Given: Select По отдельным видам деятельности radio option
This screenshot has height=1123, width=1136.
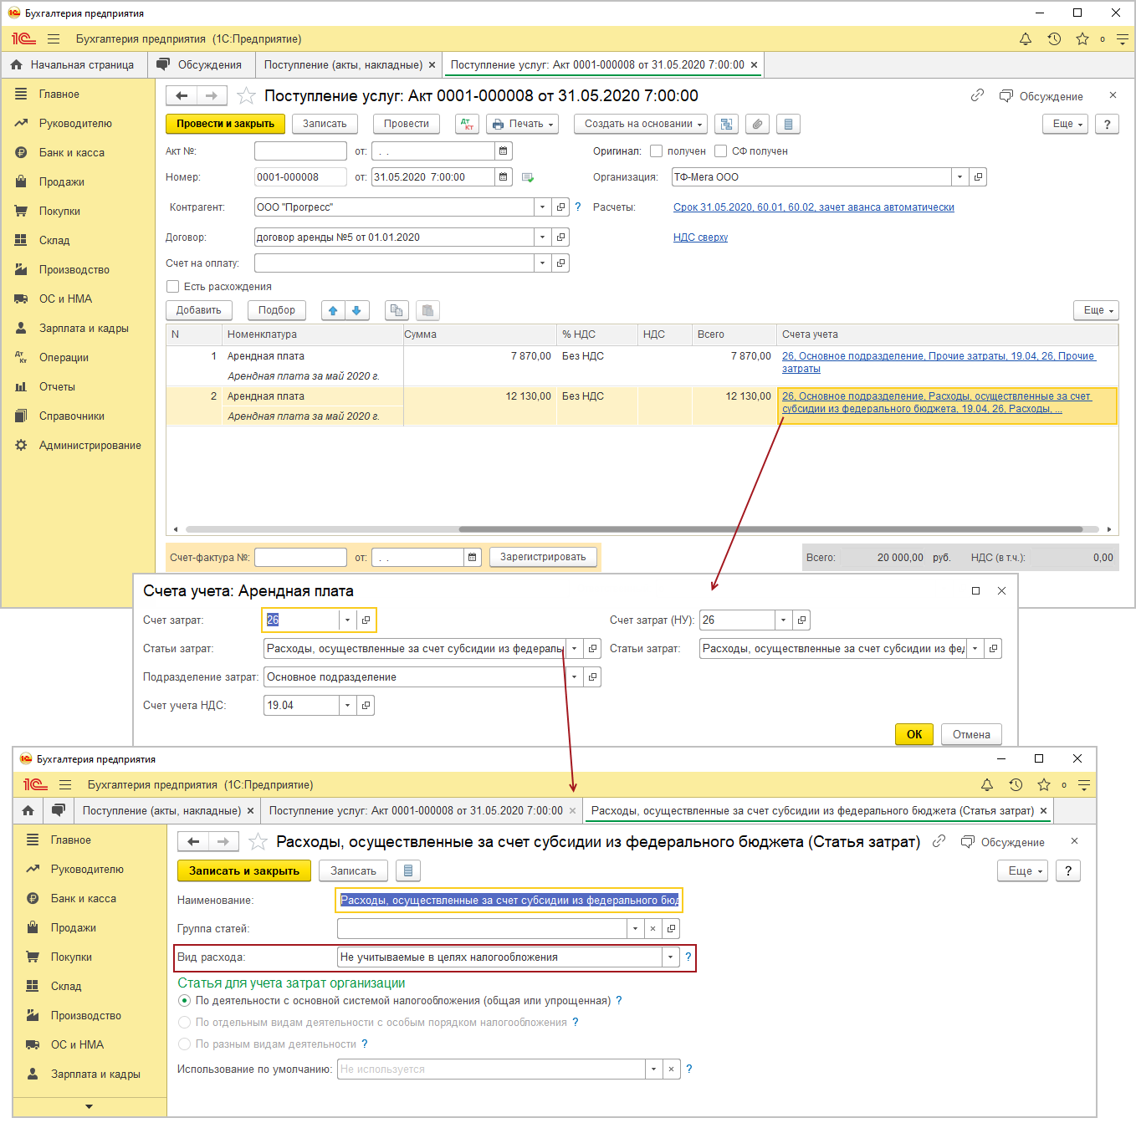Looking at the screenshot, I should click(185, 1023).
